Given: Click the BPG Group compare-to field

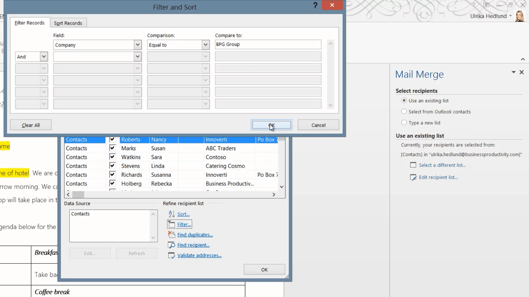Looking at the screenshot, I should pos(268,45).
